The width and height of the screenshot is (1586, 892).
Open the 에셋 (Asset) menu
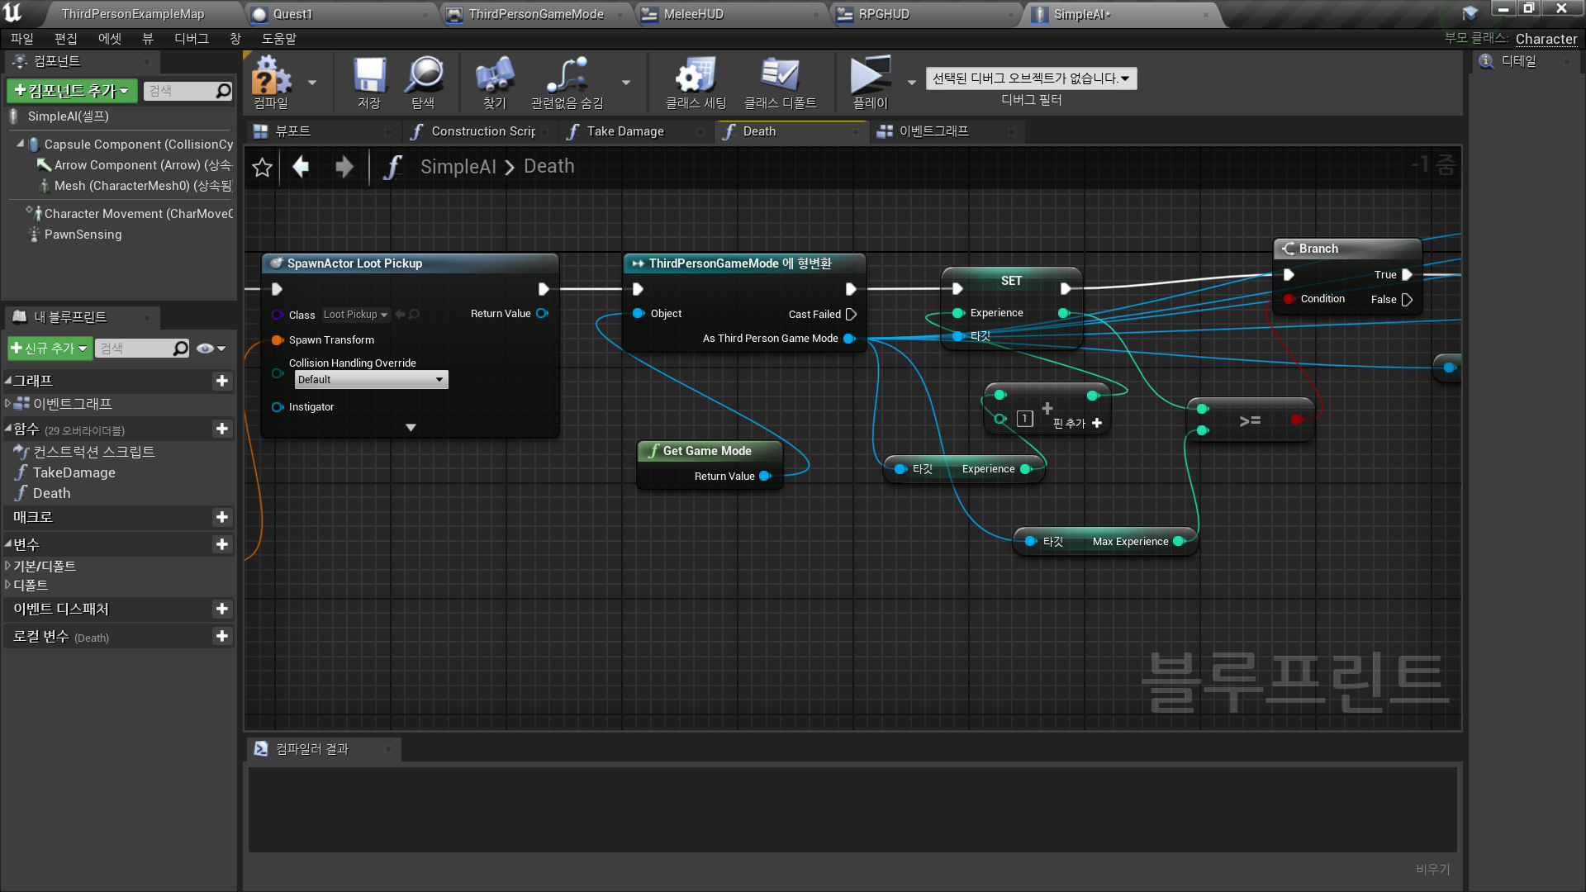click(x=109, y=39)
